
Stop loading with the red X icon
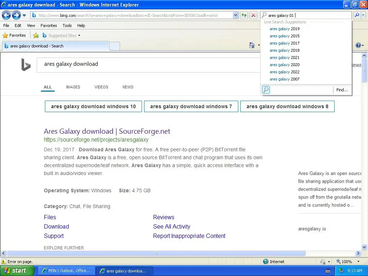[253, 15]
